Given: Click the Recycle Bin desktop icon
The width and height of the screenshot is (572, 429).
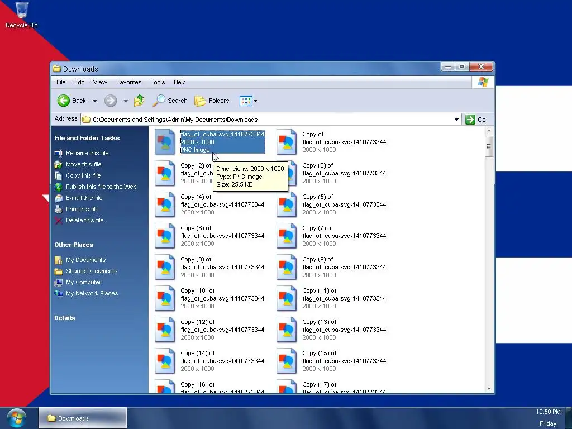Looking at the screenshot, I should coord(22,15).
